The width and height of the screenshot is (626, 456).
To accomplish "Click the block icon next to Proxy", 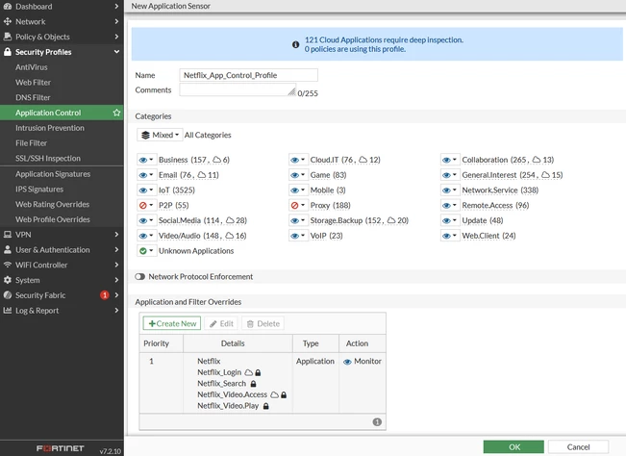I will 294,205.
